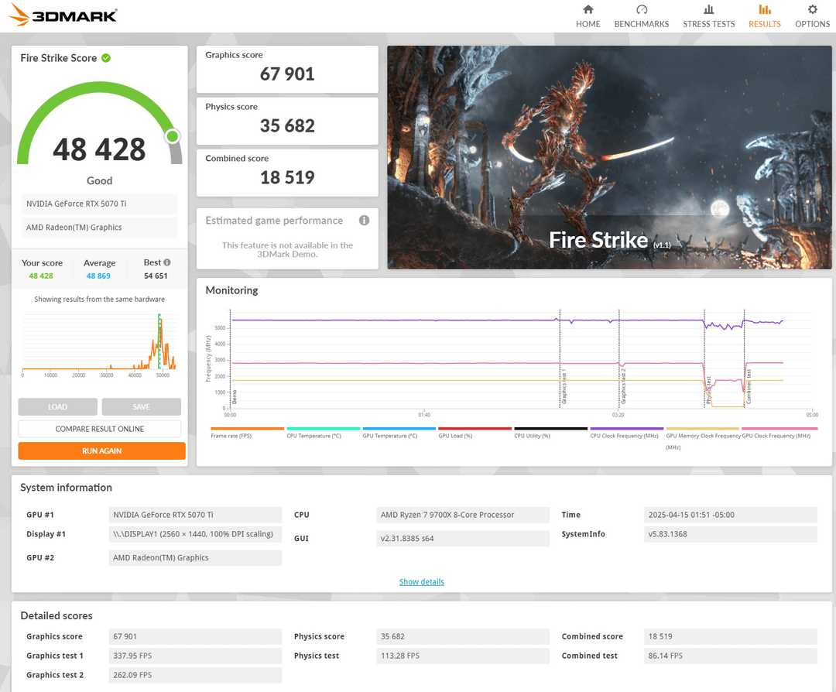Viewport: 836px width, 692px height.
Task: Click the 3DMark logo
Action: tap(63, 15)
